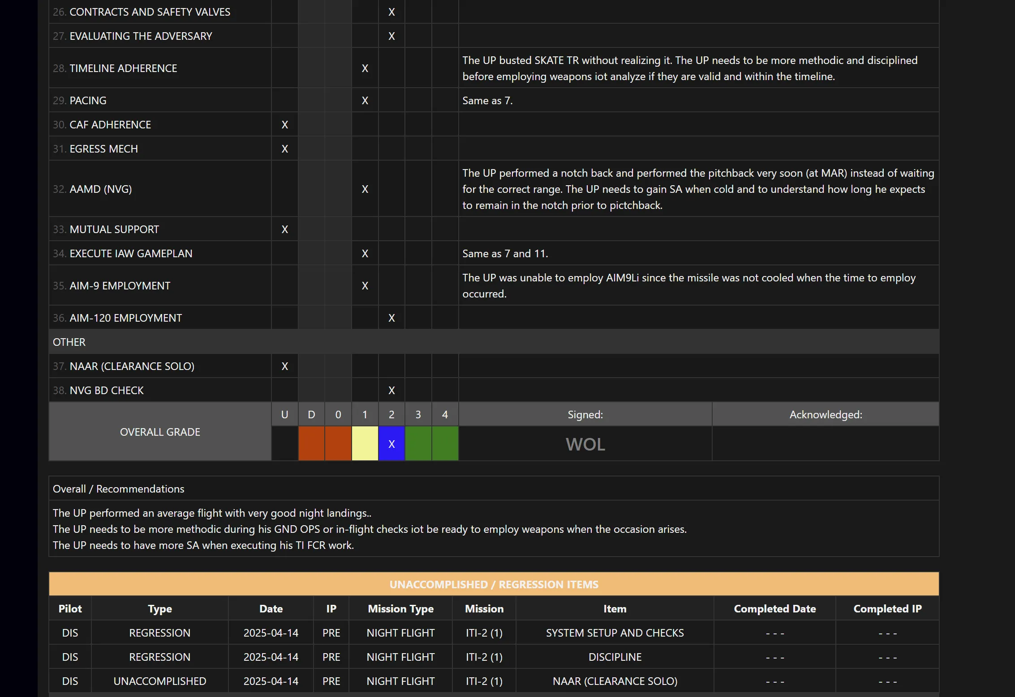Click the UNACCOMPLISHED / REGRESSION ITEMS header
Image resolution: width=1015 pixels, height=697 pixels.
494,584
